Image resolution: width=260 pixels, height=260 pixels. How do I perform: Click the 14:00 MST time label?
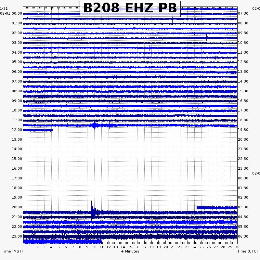(17, 149)
